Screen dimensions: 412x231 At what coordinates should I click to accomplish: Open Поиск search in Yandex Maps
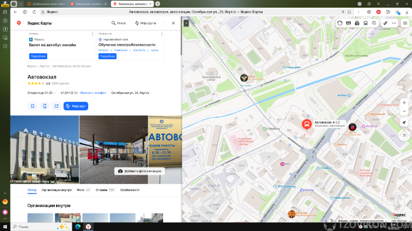pos(118,23)
